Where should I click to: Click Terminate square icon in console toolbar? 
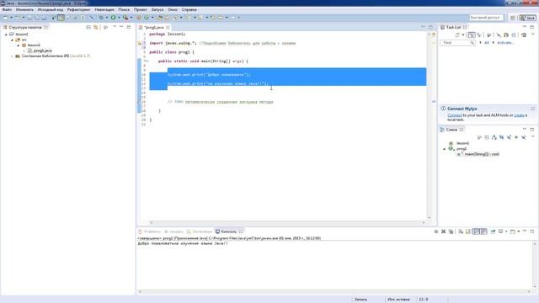point(436,231)
